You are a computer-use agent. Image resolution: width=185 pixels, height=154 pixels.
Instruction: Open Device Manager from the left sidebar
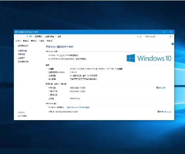pyautogui.click(x=22, y=51)
